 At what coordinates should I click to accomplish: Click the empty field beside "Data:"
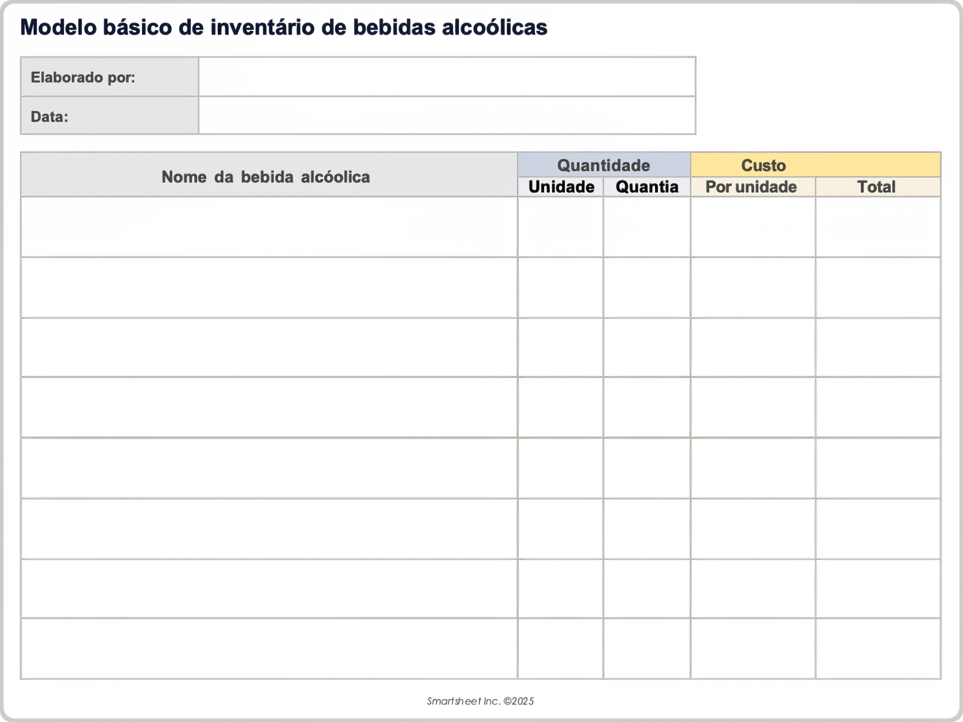tap(446, 116)
